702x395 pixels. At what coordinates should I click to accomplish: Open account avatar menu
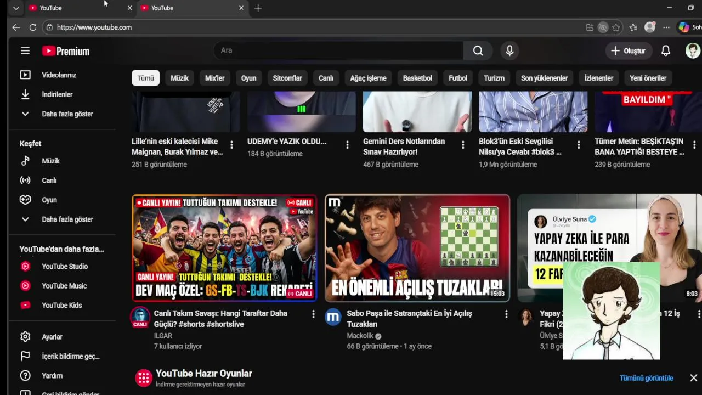(x=693, y=50)
